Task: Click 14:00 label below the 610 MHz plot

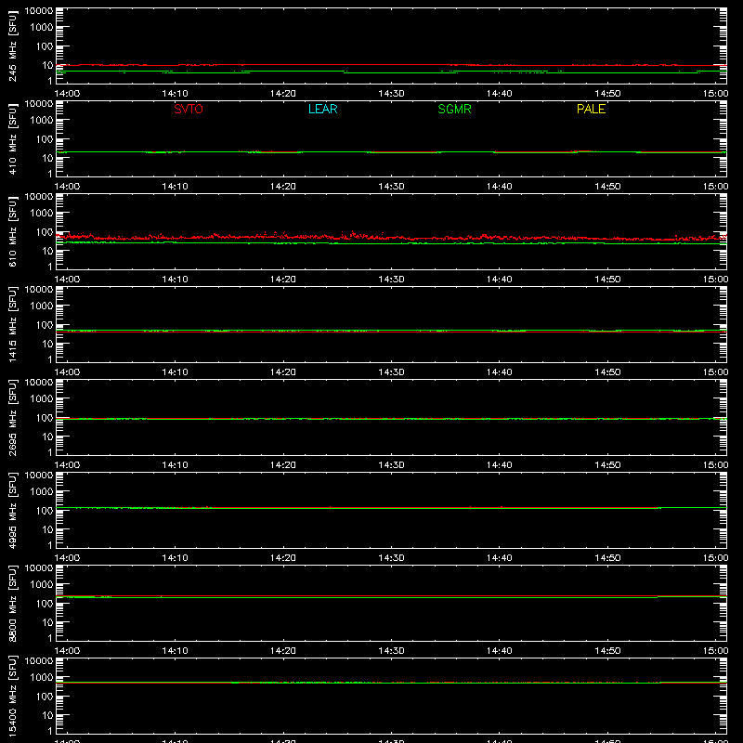Action: (x=67, y=280)
